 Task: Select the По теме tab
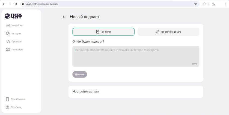[103, 32]
